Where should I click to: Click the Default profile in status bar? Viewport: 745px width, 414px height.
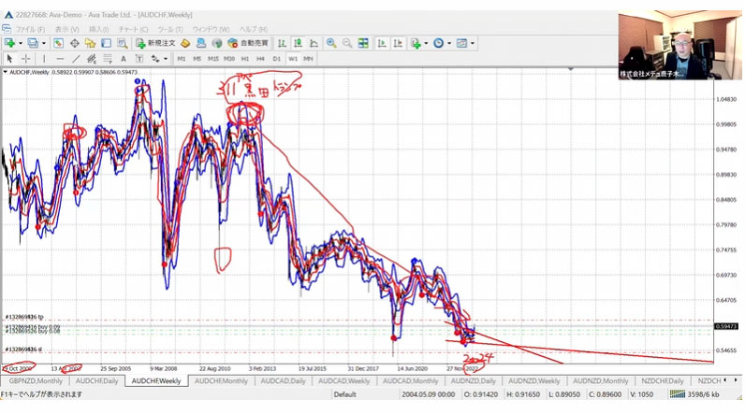click(344, 394)
